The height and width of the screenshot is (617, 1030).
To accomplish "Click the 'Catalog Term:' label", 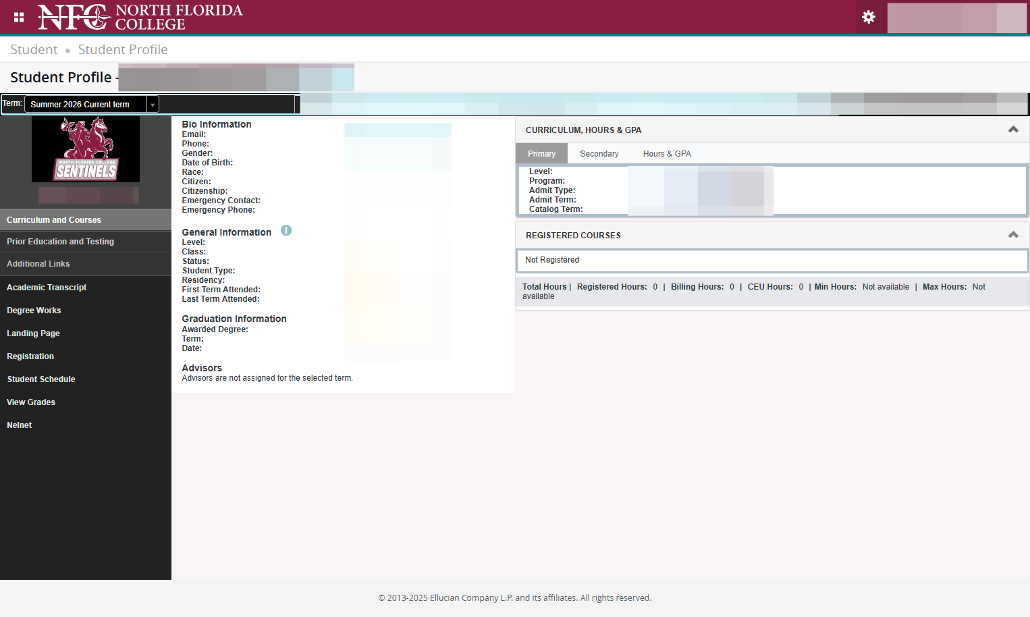I will pyautogui.click(x=556, y=209).
